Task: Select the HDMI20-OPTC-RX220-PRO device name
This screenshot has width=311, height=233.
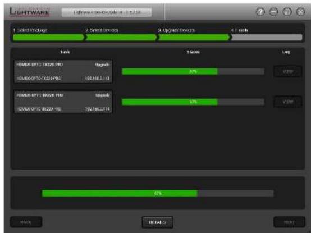Action: (40, 95)
